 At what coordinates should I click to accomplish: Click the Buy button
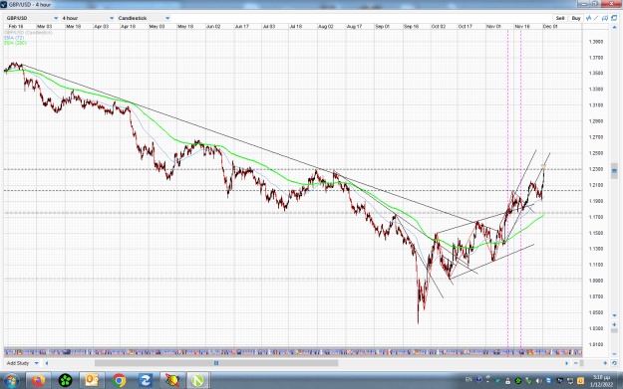click(x=576, y=18)
